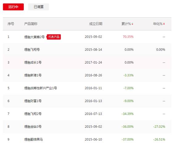Switch to the 运行中 tab
The width and height of the screenshot is (172, 144).
click(x=13, y=7)
